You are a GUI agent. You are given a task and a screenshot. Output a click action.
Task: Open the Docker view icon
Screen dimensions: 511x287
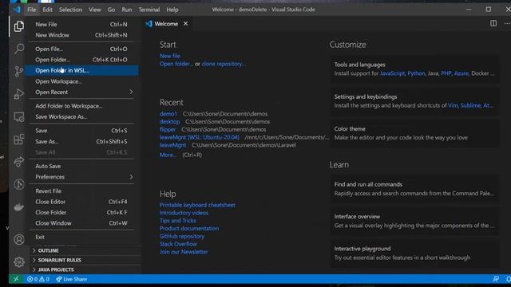[19, 207]
